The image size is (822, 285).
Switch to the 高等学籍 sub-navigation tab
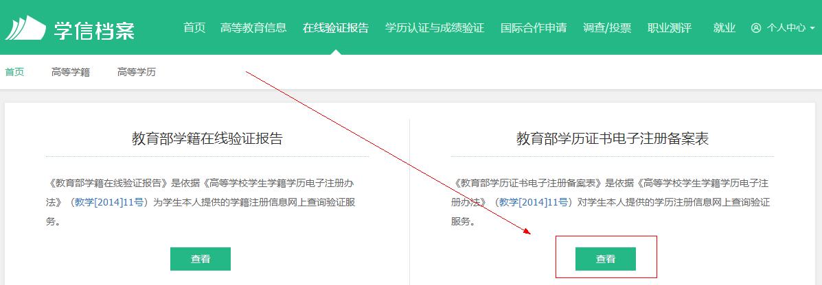click(70, 72)
